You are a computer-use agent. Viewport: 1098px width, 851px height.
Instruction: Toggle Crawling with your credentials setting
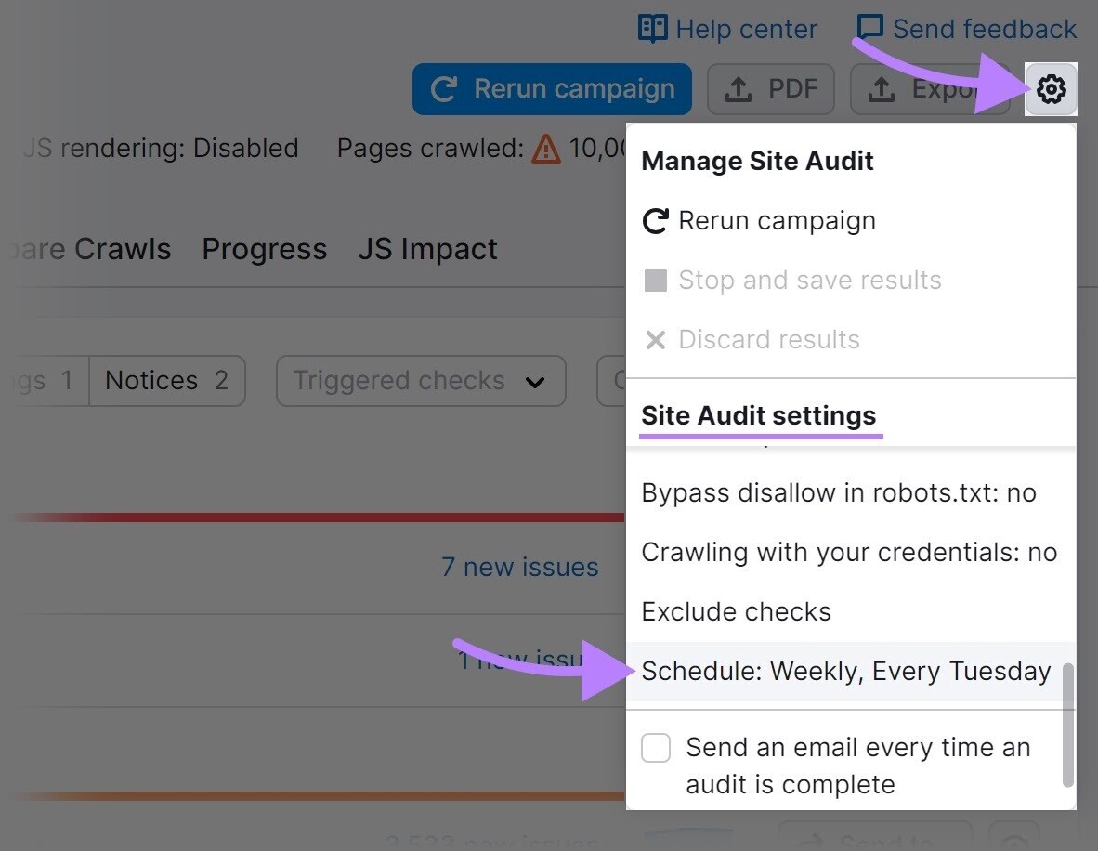(x=848, y=552)
